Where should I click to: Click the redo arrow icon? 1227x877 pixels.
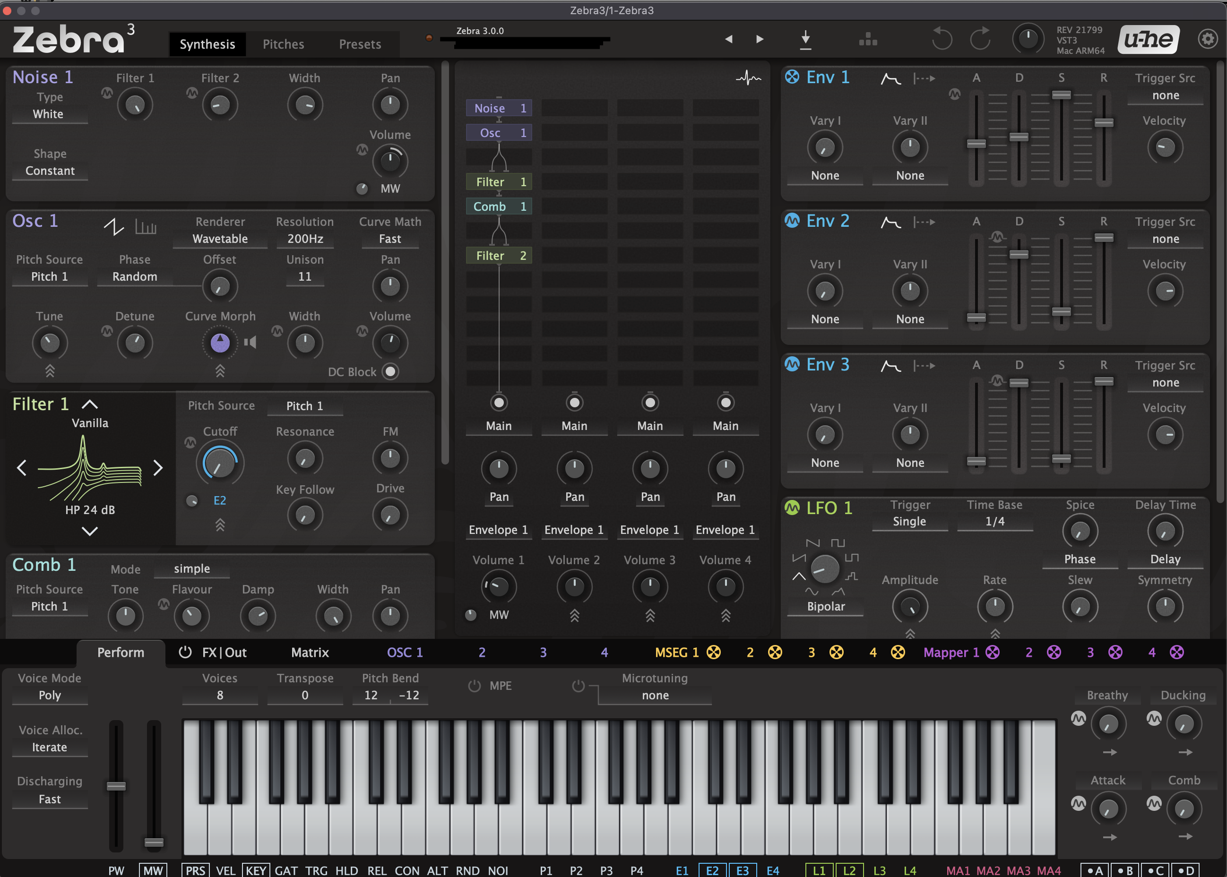point(981,38)
